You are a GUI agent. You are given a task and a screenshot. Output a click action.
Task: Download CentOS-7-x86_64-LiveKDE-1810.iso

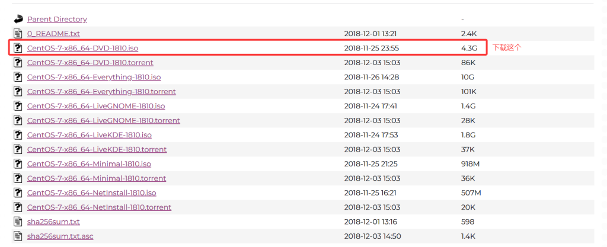click(90, 135)
